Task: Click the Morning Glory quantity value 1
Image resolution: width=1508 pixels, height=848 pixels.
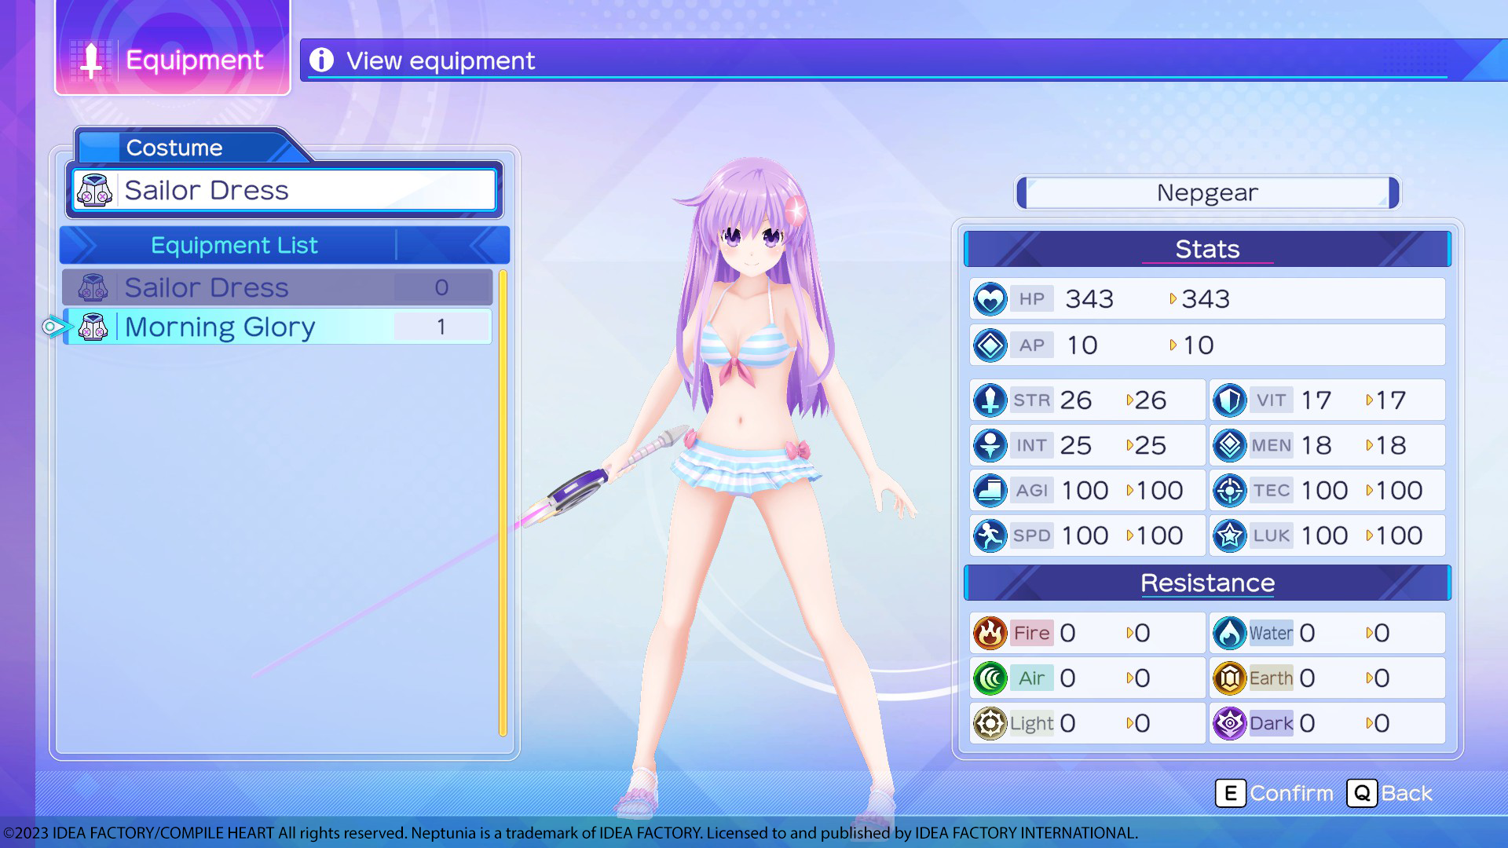Action: click(x=441, y=327)
